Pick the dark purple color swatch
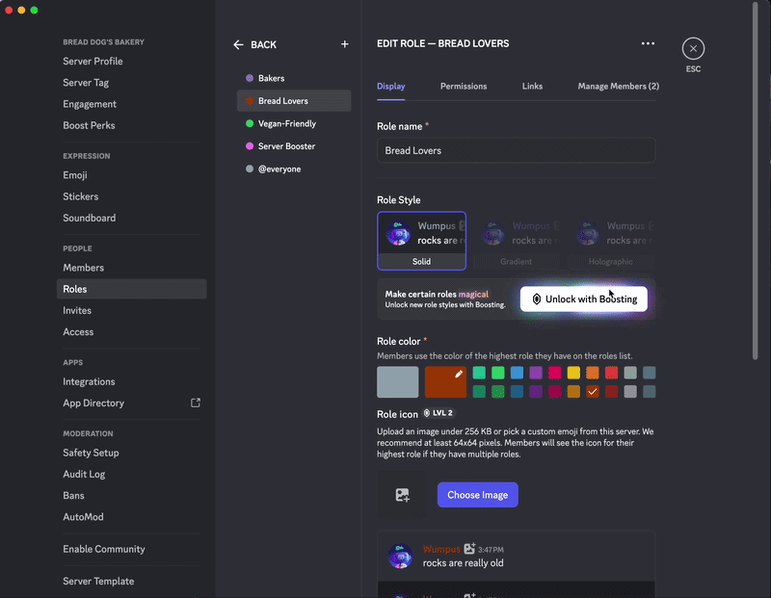This screenshot has width=771, height=598. tap(536, 391)
